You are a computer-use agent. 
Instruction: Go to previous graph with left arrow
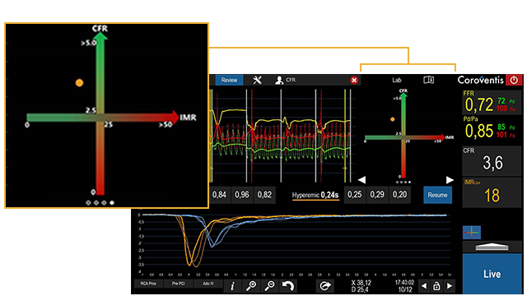pyautogui.click(x=361, y=180)
